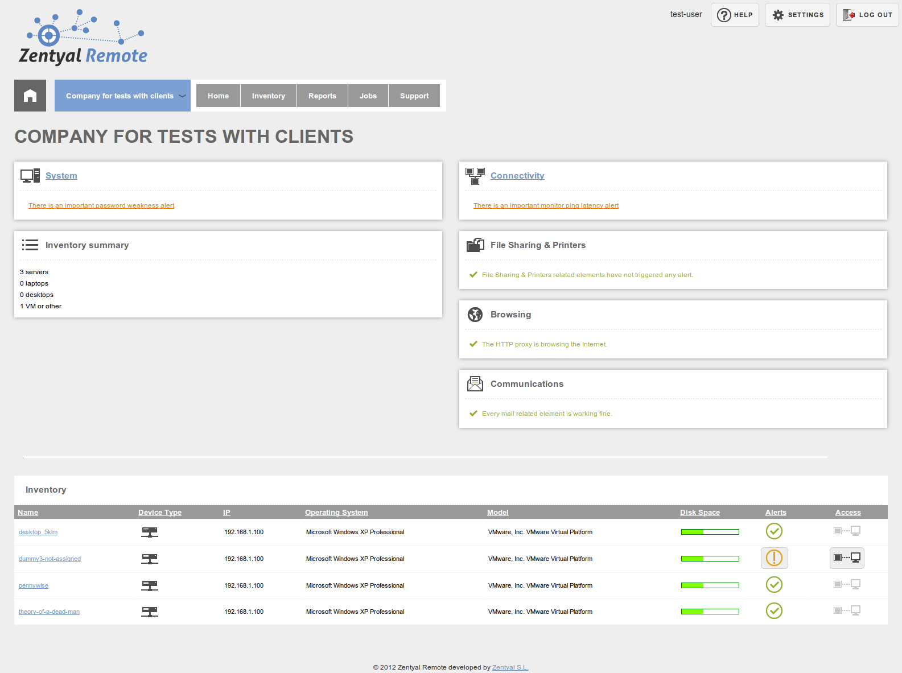This screenshot has height=673, width=902.
Task: Click the green check alert for theory-of-a-dead-man
Action: pos(774,611)
